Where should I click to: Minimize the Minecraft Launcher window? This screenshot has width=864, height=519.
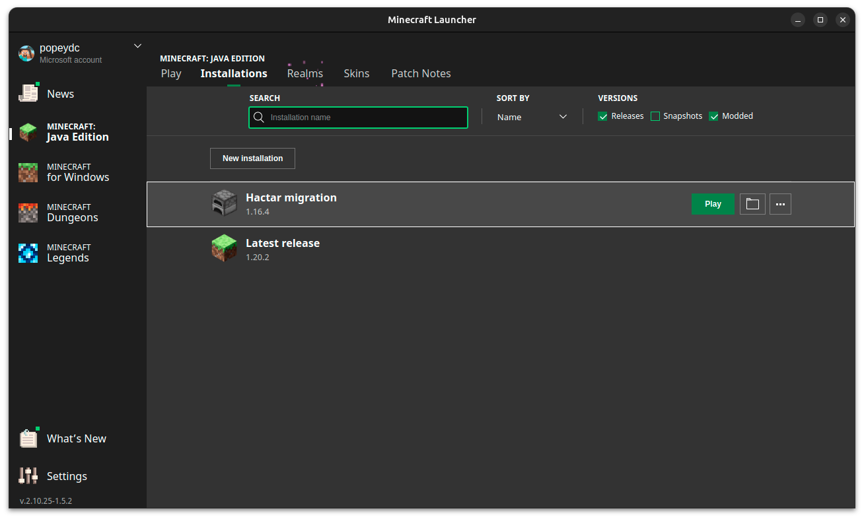[x=797, y=20]
